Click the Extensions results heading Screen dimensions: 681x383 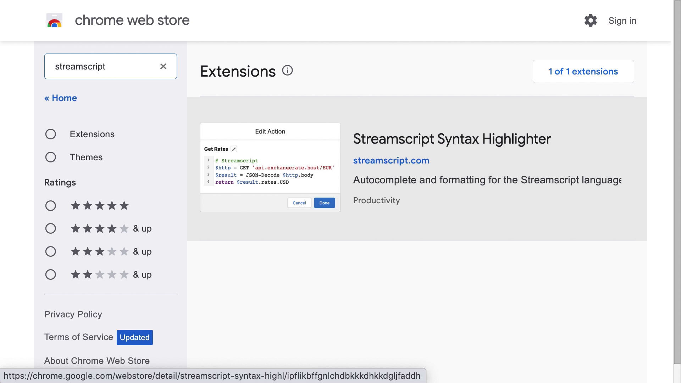coord(238,71)
